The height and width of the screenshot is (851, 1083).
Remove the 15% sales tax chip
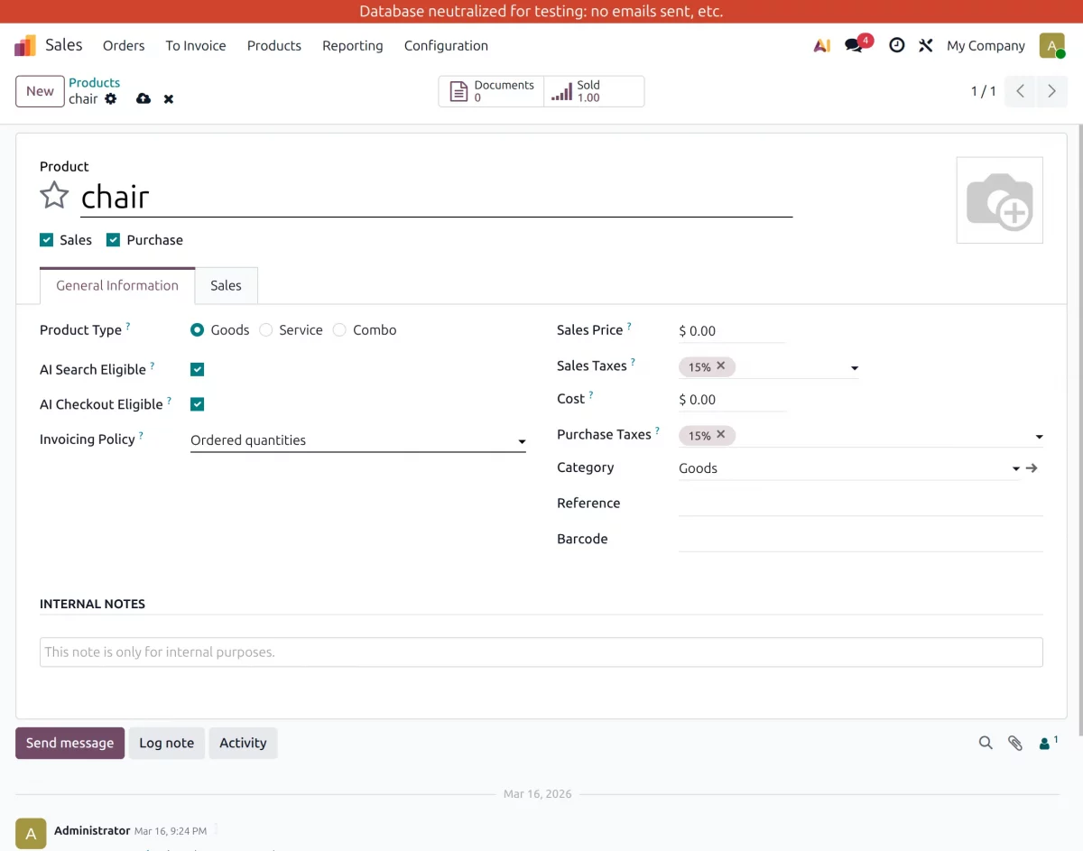tap(721, 366)
